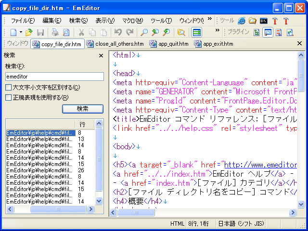This screenshot has width=308, height=231.
Task: Close the 検索 search panel
Action: [x=101, y=56]
